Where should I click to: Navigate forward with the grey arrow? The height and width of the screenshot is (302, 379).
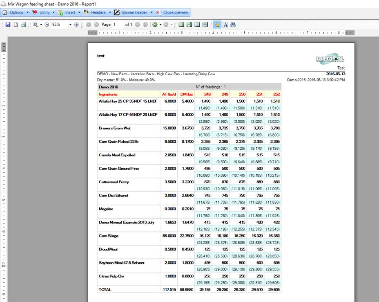166,25
